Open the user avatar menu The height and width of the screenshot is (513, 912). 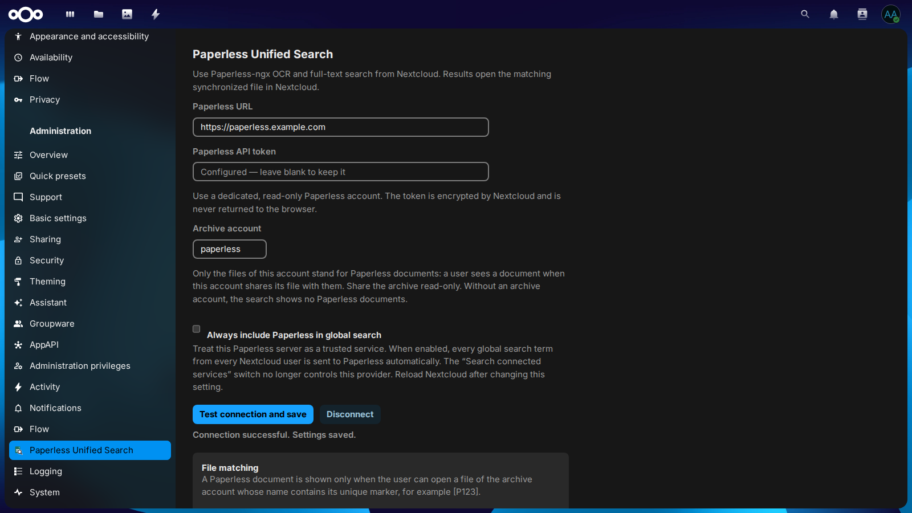pos(891,14)
